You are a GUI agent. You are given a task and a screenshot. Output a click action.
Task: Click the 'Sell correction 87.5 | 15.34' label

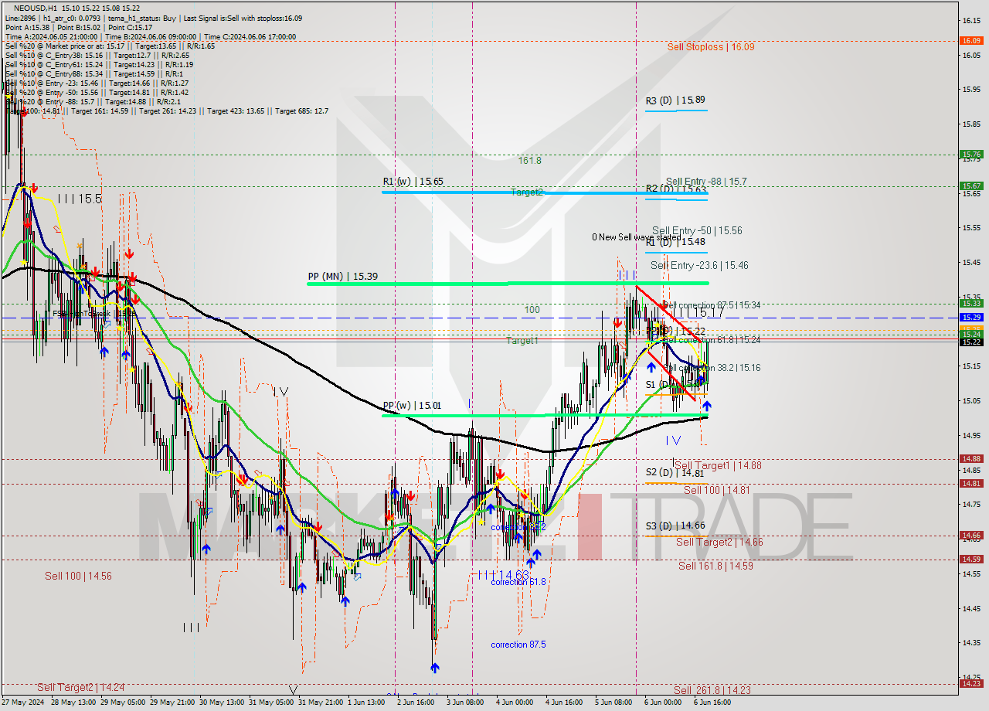(712, 305)
